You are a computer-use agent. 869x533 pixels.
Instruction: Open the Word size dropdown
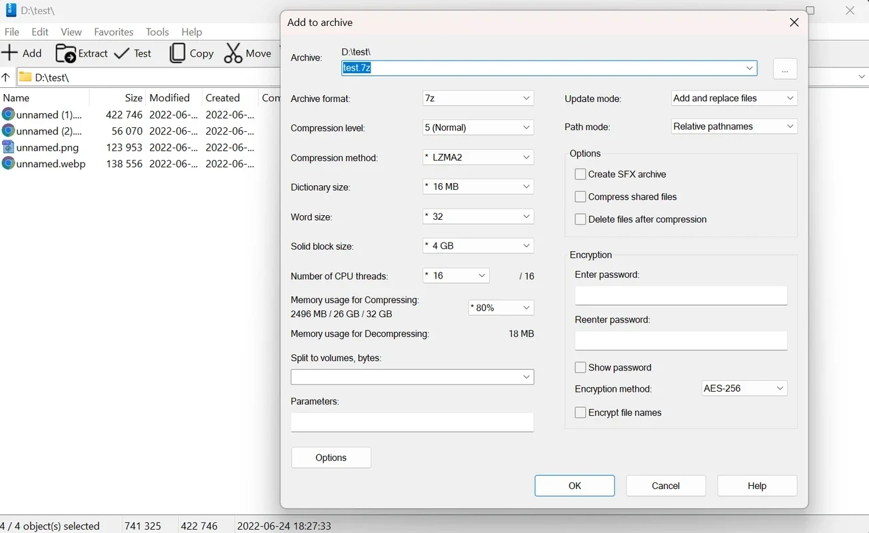478,217
